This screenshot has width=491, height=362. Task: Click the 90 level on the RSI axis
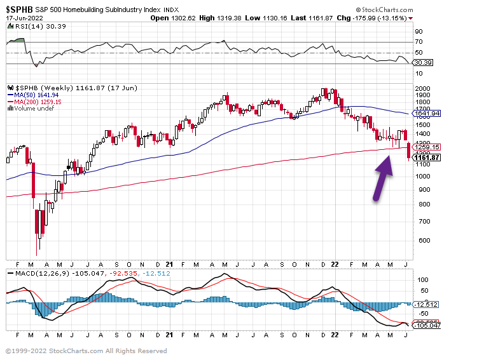[x=418, y=31]
